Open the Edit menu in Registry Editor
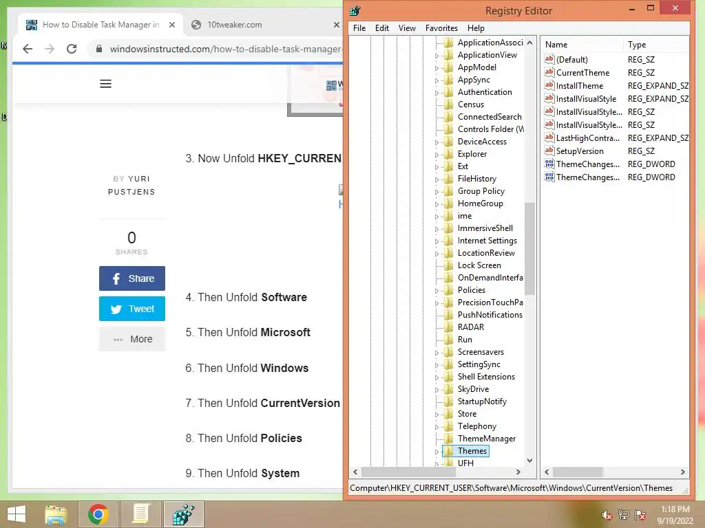This screenshot has height=528, width=705. point(381,27)
